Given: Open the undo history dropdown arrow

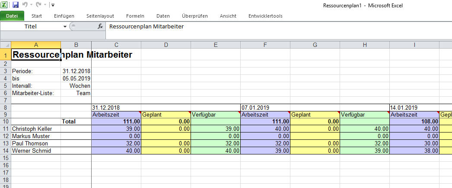Looking at the screenshot, I should (x=31, y=5).
